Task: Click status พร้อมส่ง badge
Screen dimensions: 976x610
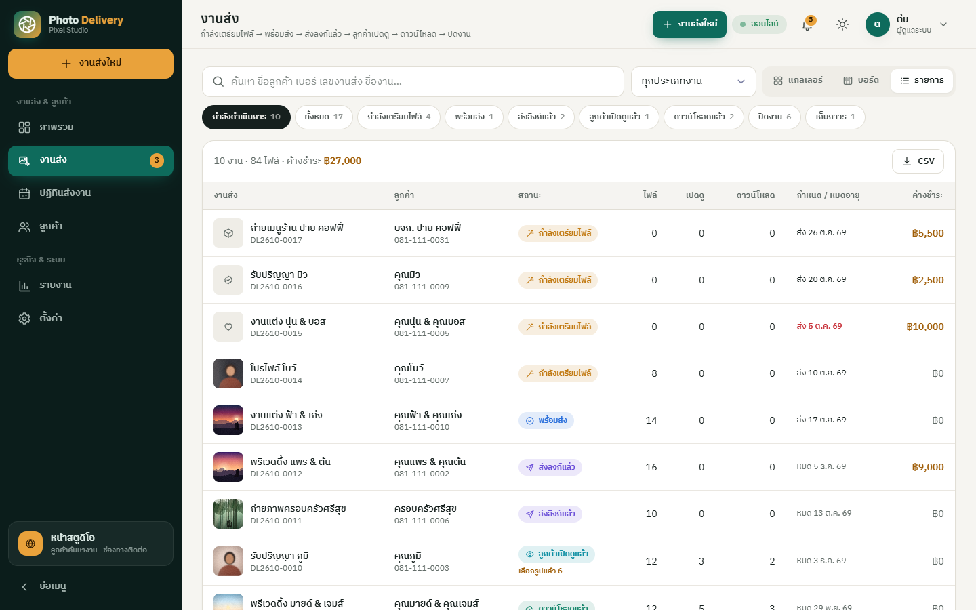Action: pos(546,420)
